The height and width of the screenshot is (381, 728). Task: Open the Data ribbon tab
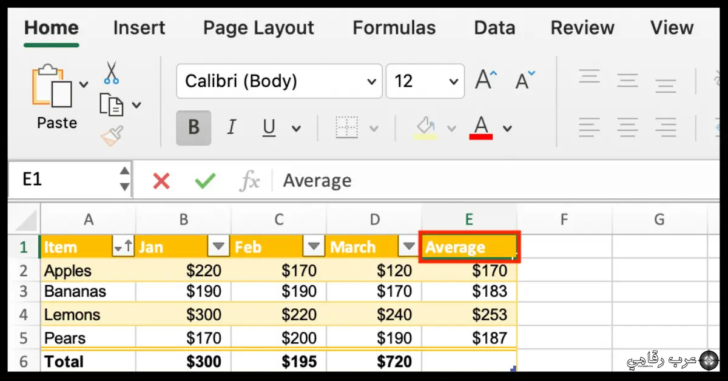click(x=494, y=27)
